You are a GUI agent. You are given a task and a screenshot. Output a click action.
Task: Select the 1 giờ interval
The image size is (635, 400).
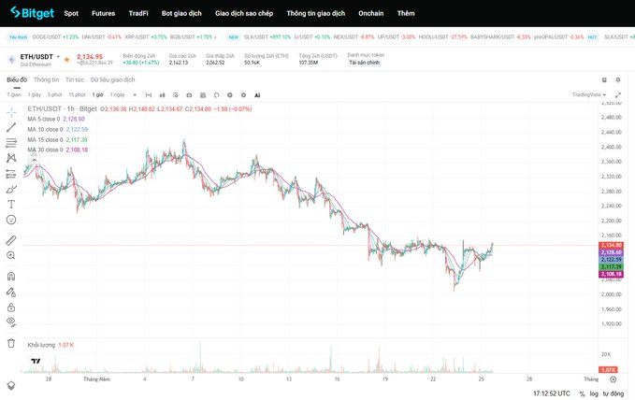(x=97, y=94)
